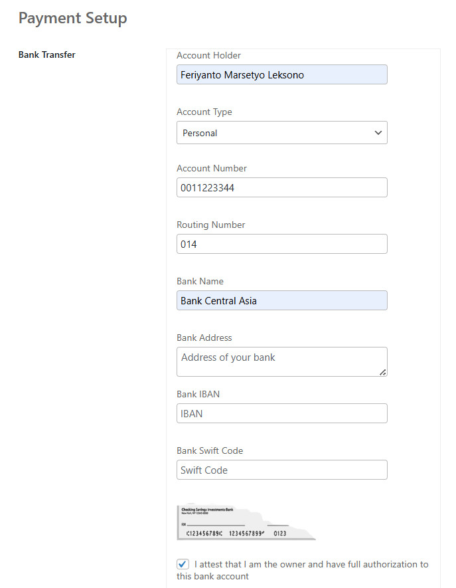This screenshot has width=456, height=588.
Task: Focus the Routing Number input
Action: coord(282,244)
